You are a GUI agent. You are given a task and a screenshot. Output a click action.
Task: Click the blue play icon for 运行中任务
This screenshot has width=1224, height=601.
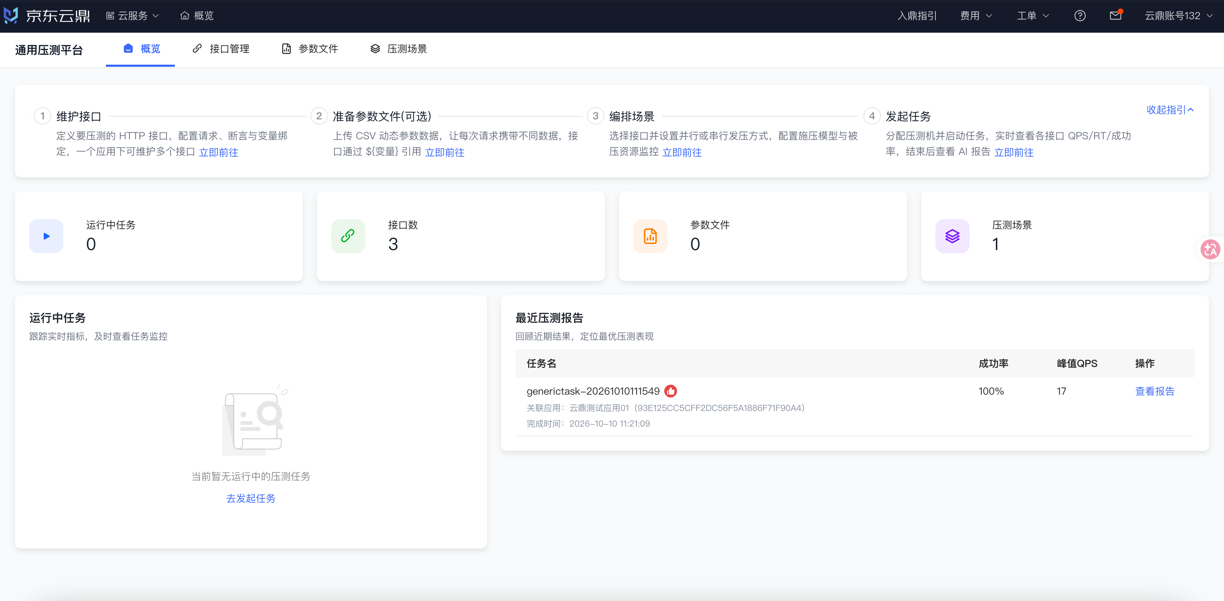click(46, 236)
